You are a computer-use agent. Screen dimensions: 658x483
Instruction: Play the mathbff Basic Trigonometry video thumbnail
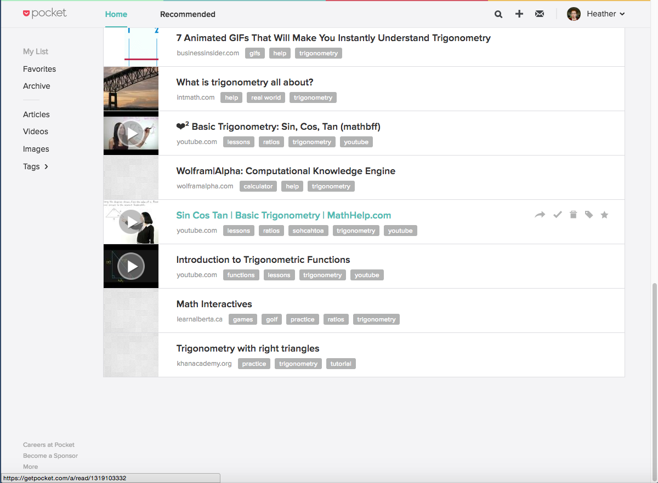point(131,133)
